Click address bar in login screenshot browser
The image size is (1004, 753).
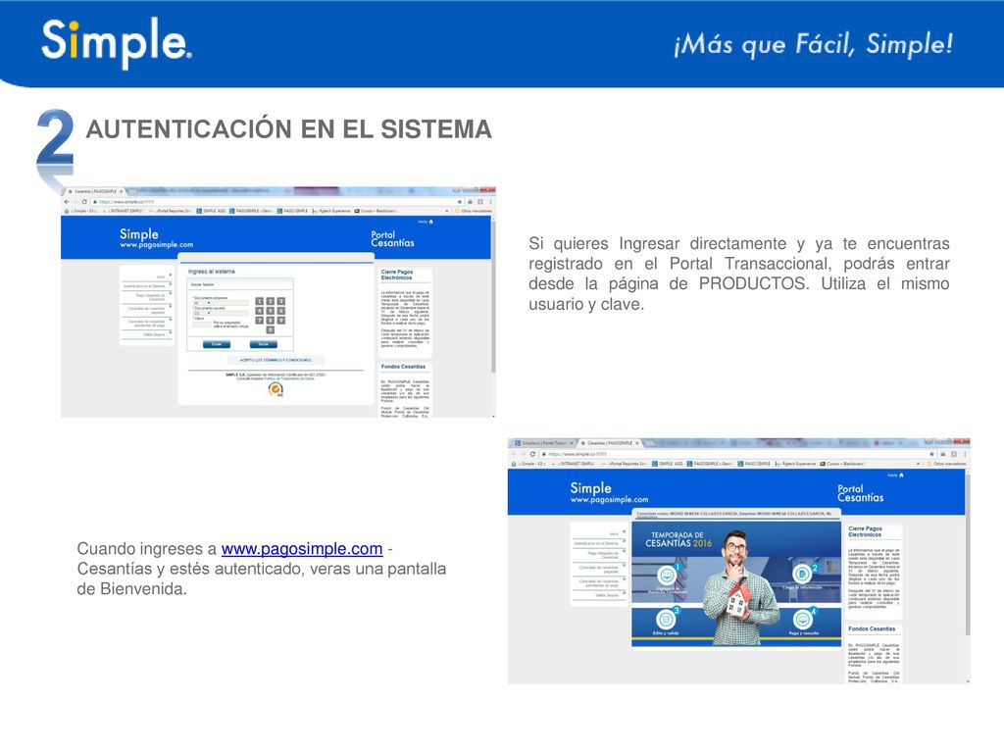276,202
